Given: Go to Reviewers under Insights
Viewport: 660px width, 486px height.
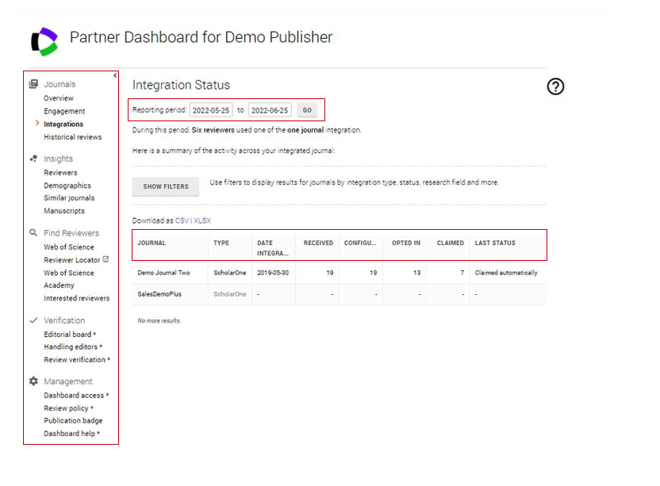Looking at the screenshot, I should pos(60,173).
